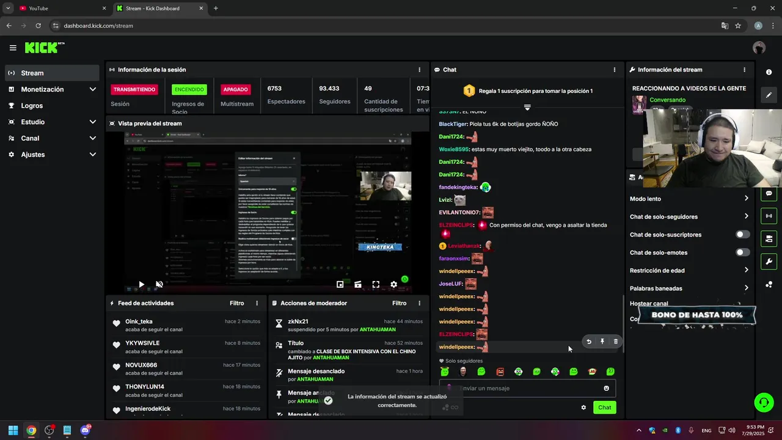The height and width of the screenshot is (440, 782).
Task: Toggle theater mode in stream preview
Action: (x=358, y=284)
